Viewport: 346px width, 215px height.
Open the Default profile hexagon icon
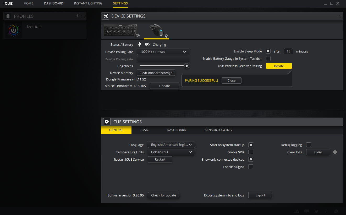click(14, 30)
